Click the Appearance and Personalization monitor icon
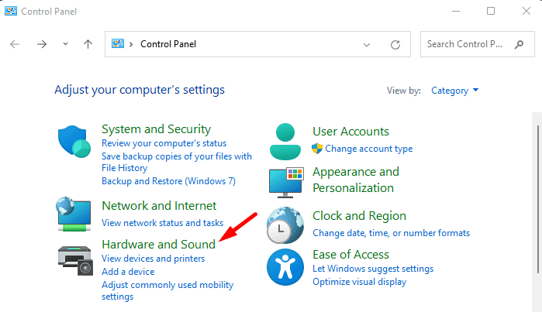 tap(286, 181)
